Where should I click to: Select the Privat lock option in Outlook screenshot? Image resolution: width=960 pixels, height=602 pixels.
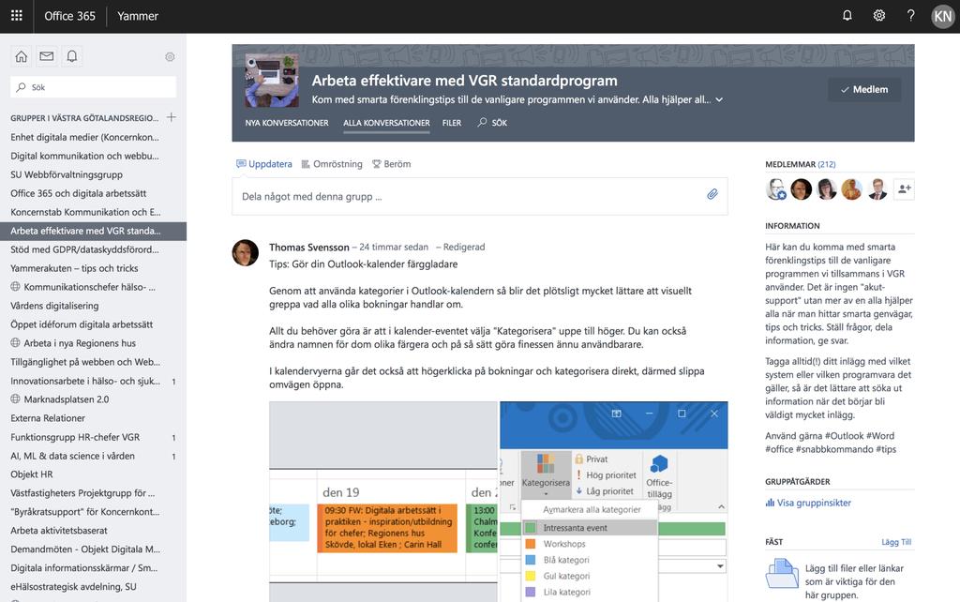pyautogui.click(x=592, y=459)
